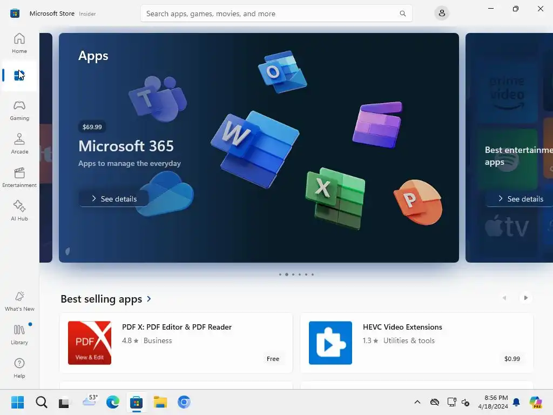
Task: Launch Microsoft Edge from taskbar
Action: [x=113, y=402]
